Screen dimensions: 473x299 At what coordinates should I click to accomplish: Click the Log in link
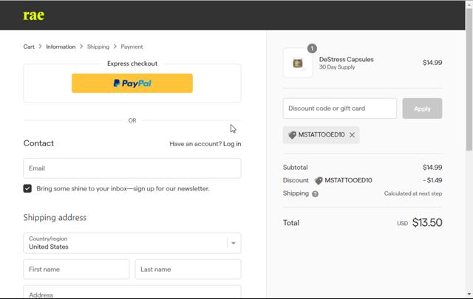tap(232, 144)
